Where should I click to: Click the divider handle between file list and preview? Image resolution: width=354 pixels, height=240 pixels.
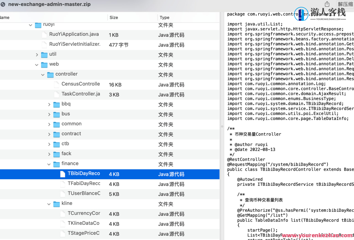click(222, 126)
